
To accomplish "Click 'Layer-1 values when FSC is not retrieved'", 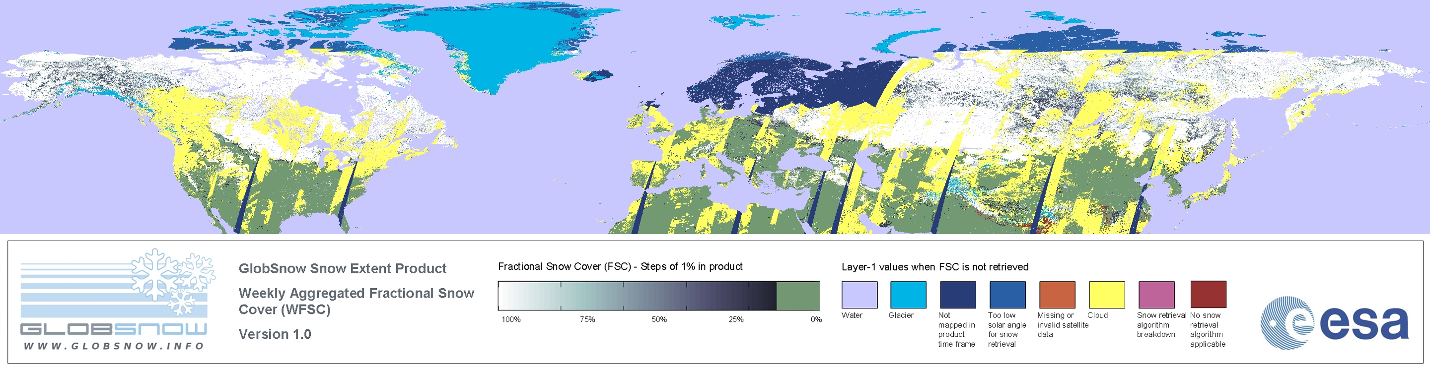I will click(935, 267).
